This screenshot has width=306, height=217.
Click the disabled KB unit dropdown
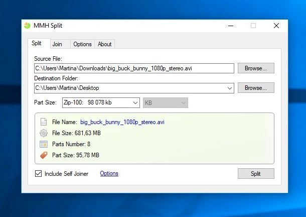[x=166, y=102]
